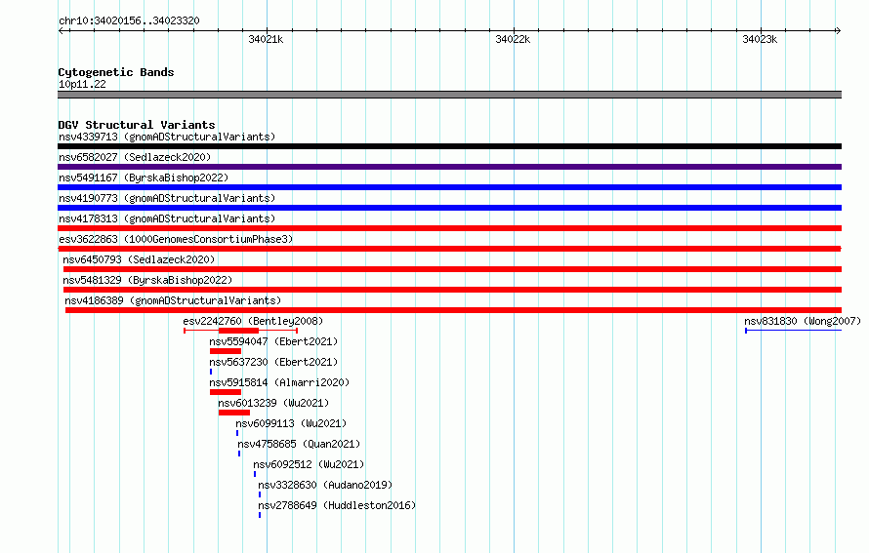
Task: Open the nsv831830 (Wong2007) label
Action: click(x=803, y=321)
